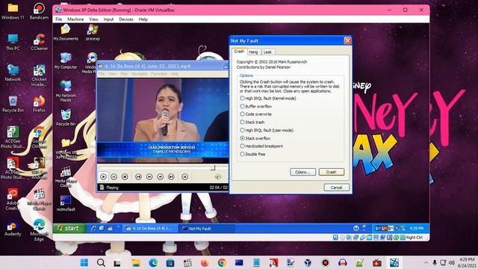Click the XP help tray icon
This screenshot has width=478, height=269.
[x=356, y=228]
